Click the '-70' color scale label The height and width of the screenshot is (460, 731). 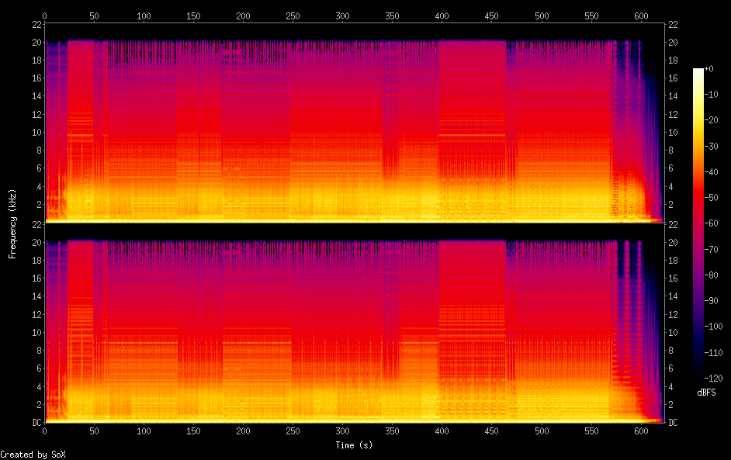tap(711, 249)
